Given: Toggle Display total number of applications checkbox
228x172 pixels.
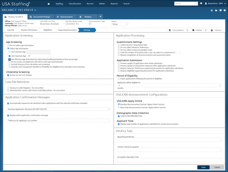Looking at the screenshot, I should click(119, 124).
